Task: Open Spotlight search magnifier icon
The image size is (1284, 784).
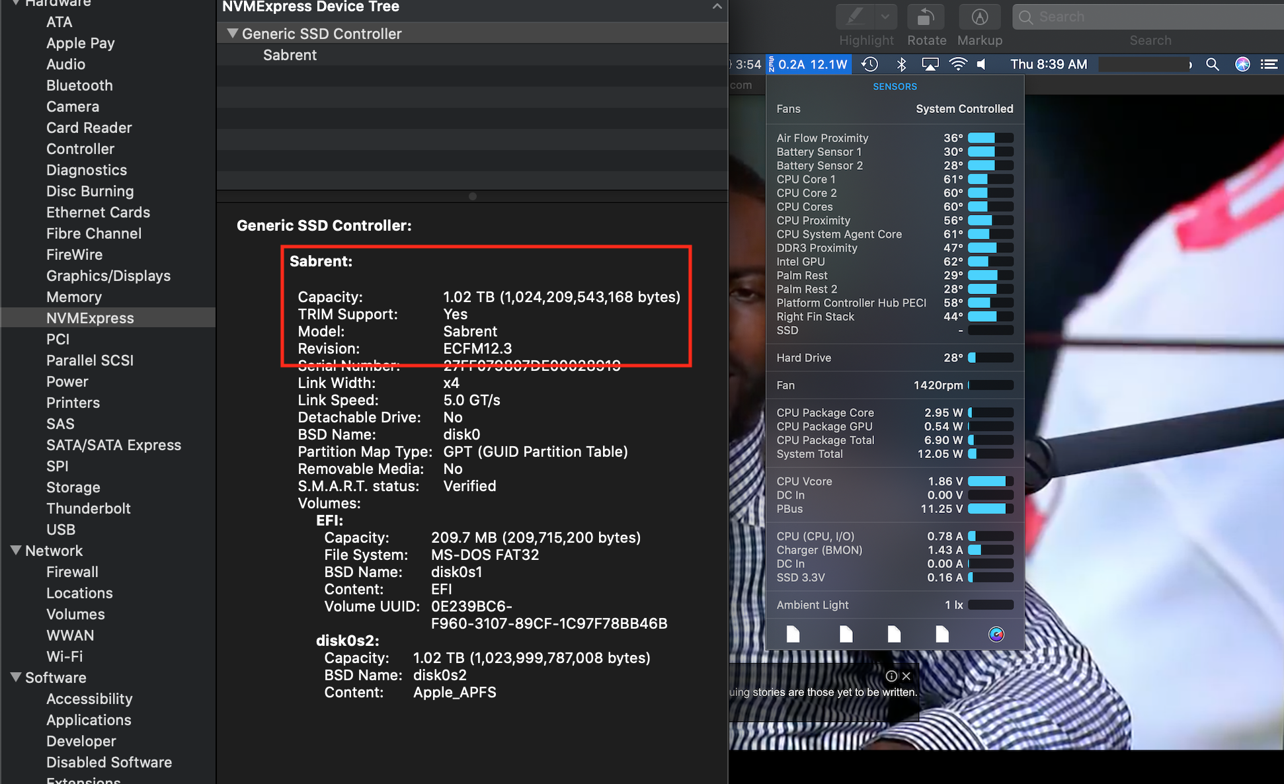Action: (1212, 64)
